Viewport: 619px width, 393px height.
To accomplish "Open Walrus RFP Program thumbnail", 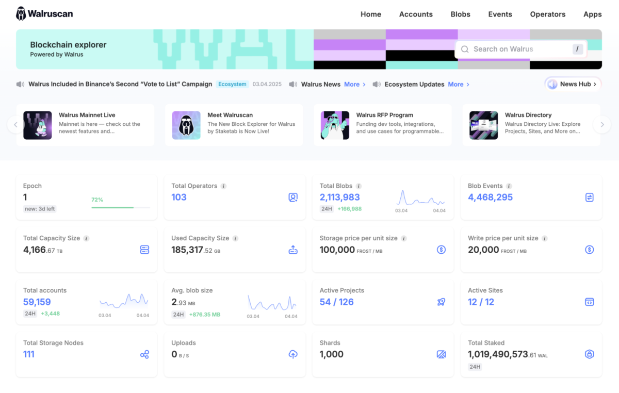I will [335, 125].
